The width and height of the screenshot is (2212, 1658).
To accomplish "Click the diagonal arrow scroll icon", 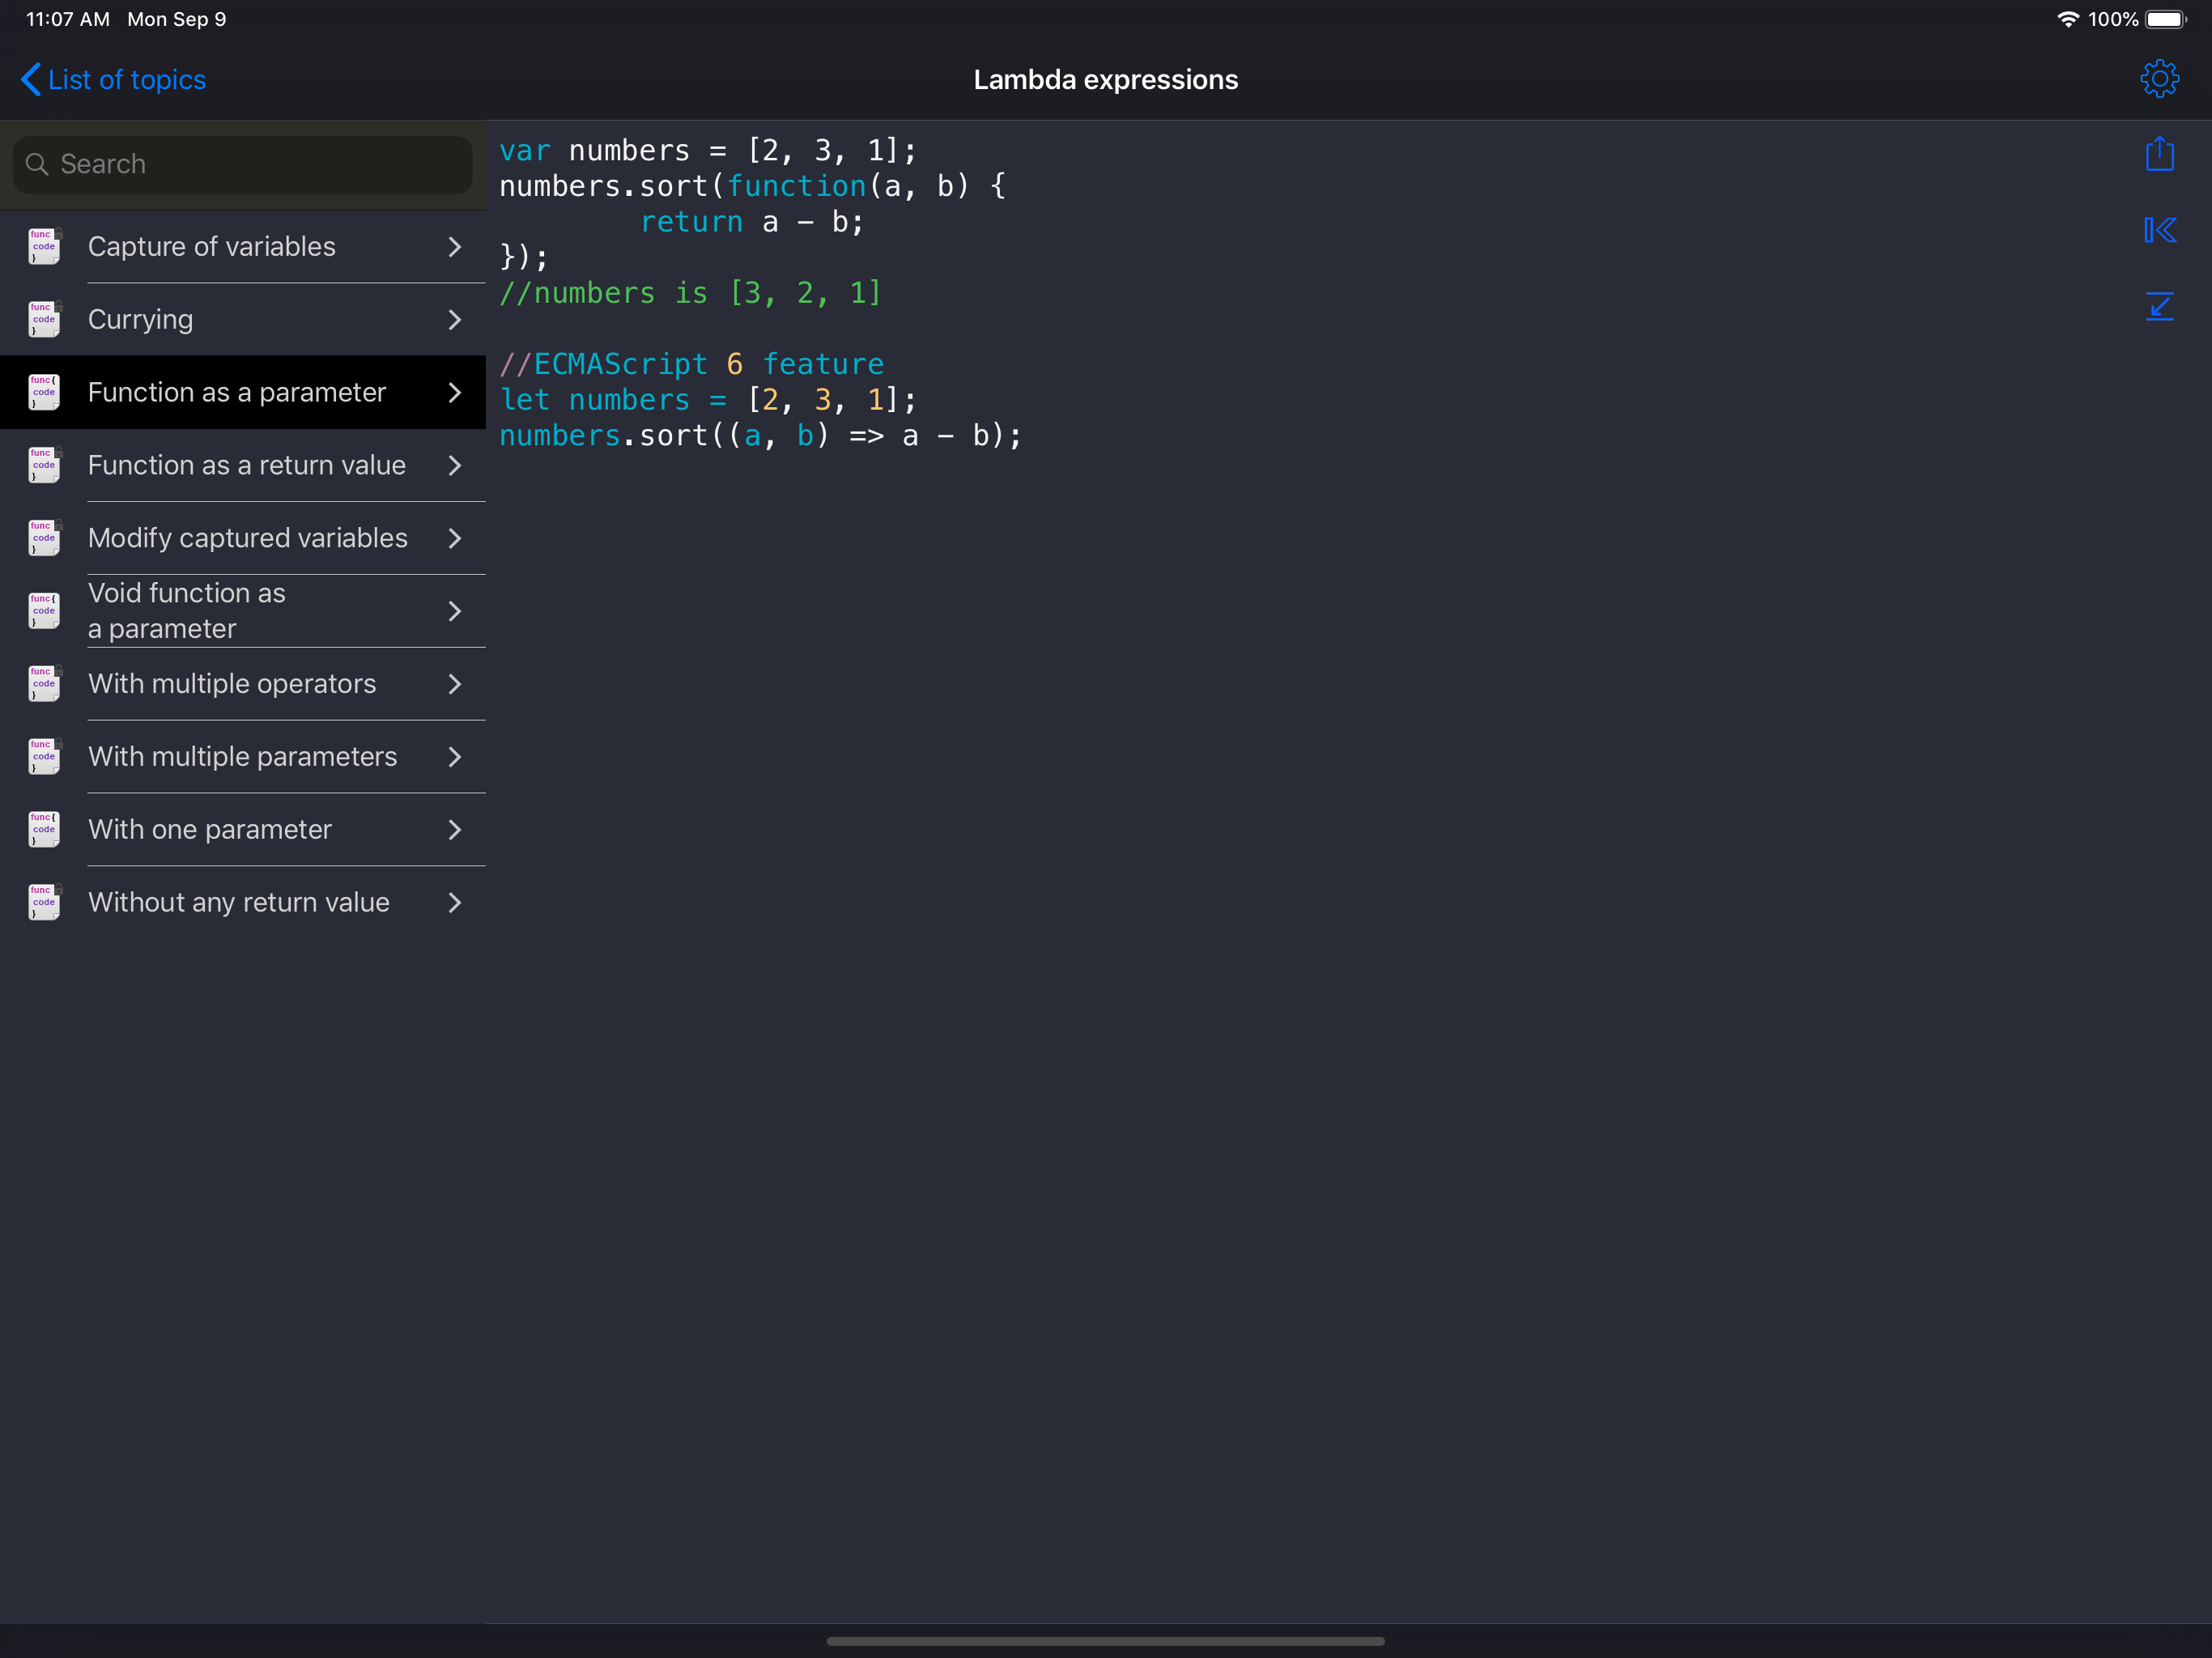I will [2159, 306].
